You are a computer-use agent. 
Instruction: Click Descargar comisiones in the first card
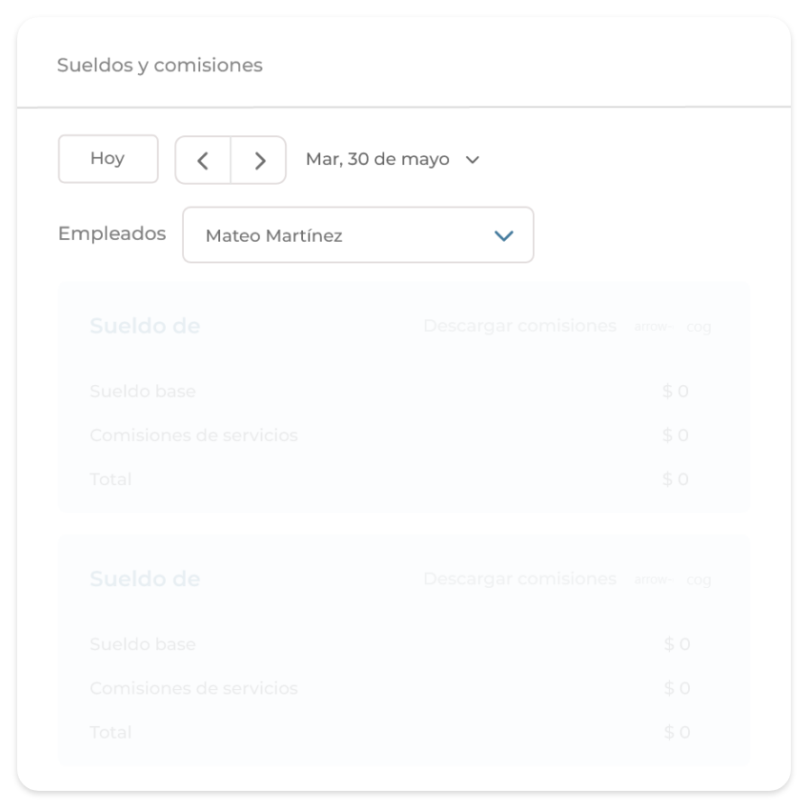tap(519, 326)
